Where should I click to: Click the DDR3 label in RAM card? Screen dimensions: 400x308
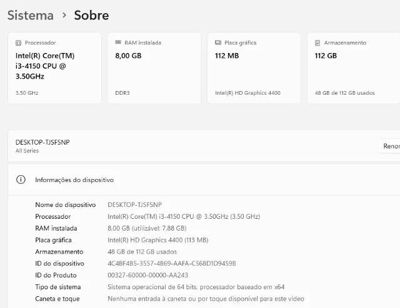(x=122, y=93)
